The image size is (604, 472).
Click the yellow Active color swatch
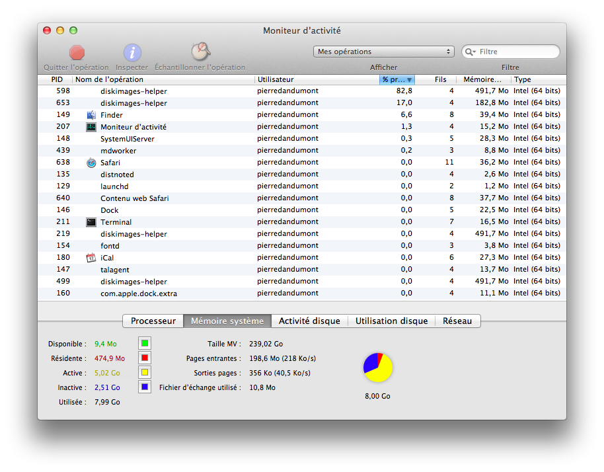click(145, 372)
